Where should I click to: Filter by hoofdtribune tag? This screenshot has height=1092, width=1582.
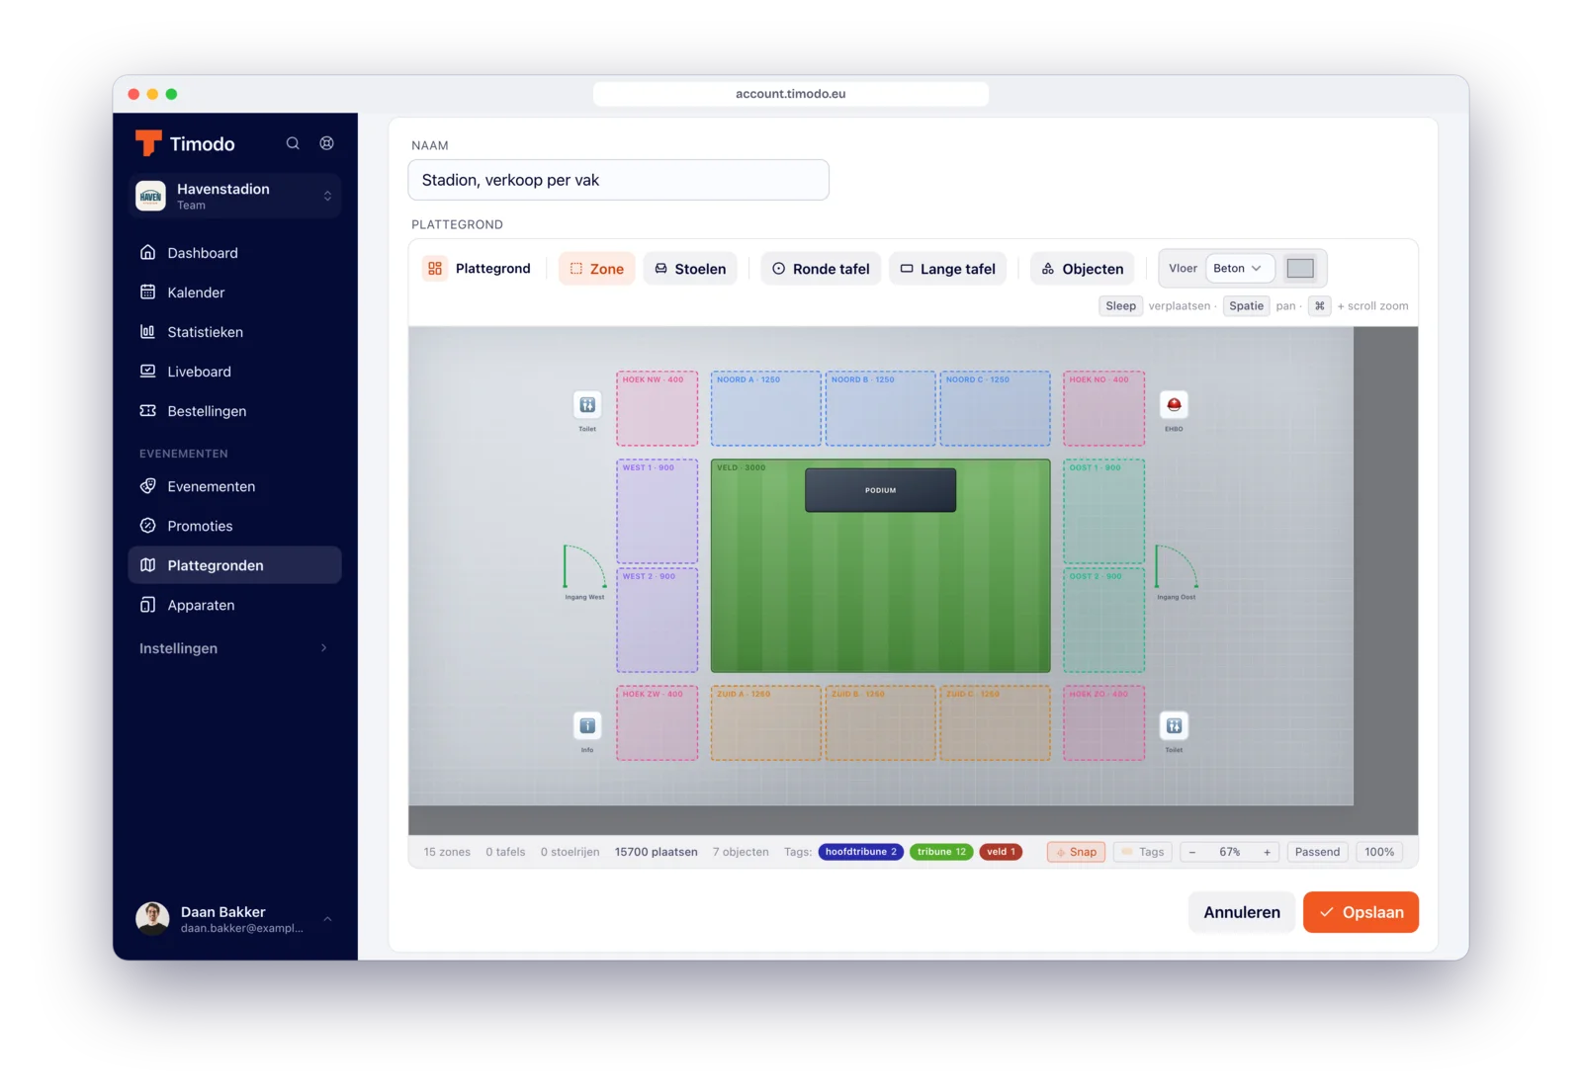coord(860,852)
